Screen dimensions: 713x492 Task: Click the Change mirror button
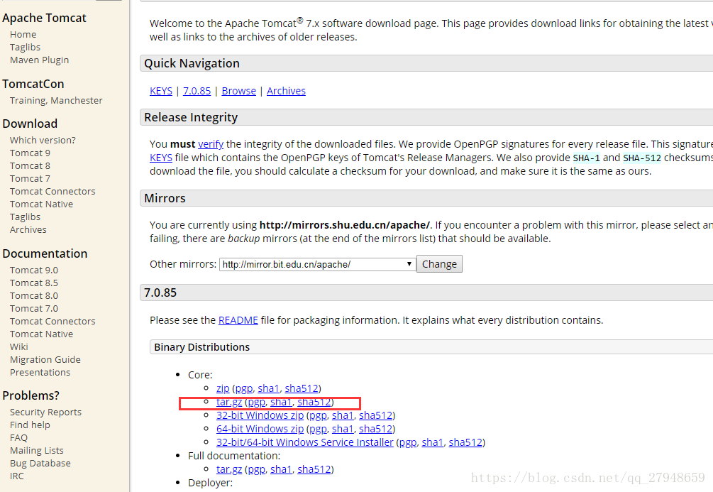pos(439,264)
